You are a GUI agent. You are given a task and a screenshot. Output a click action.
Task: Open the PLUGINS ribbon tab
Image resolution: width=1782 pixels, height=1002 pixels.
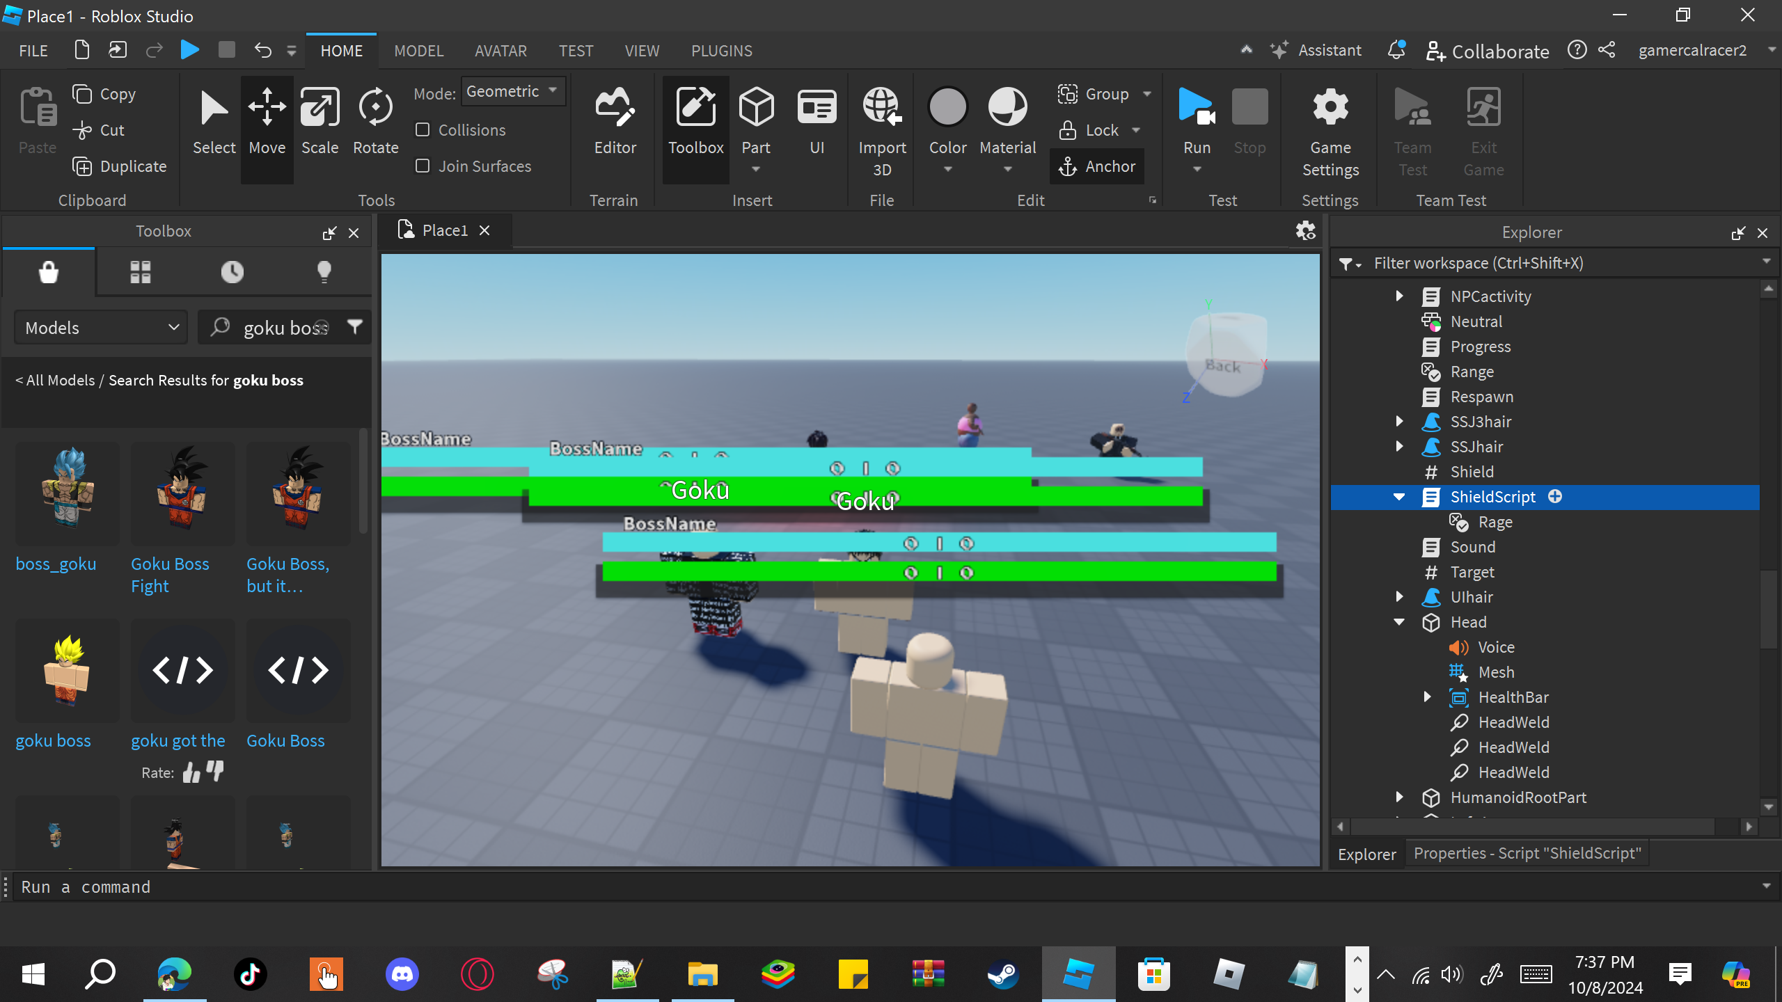pyautogui.click(x=721, y=51)
